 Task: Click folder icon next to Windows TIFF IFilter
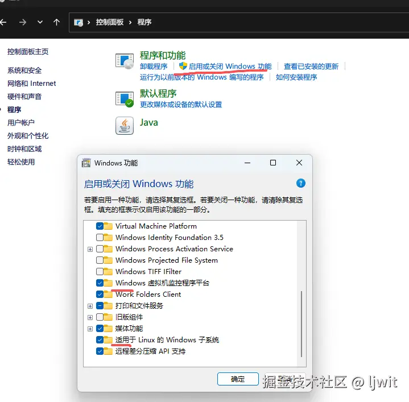108,272
